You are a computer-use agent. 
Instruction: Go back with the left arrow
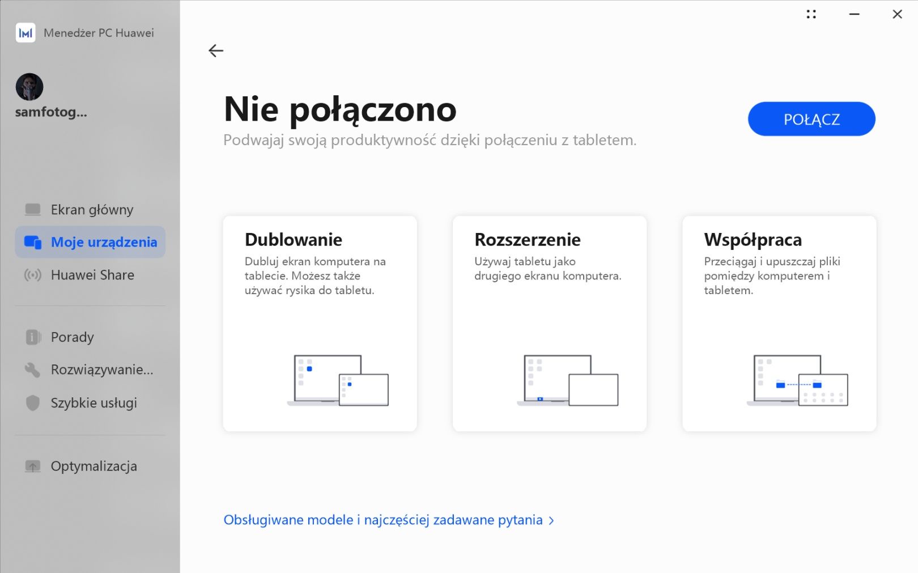[x=216, y=51]
